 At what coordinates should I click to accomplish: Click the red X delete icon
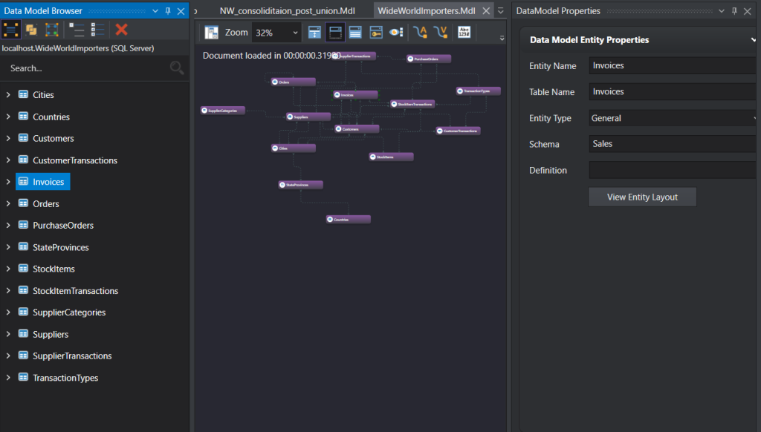(122, 30)
